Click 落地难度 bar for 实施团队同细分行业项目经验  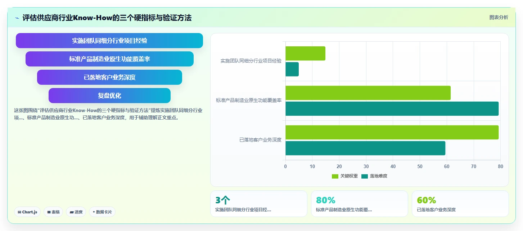(x=292, y=69)
